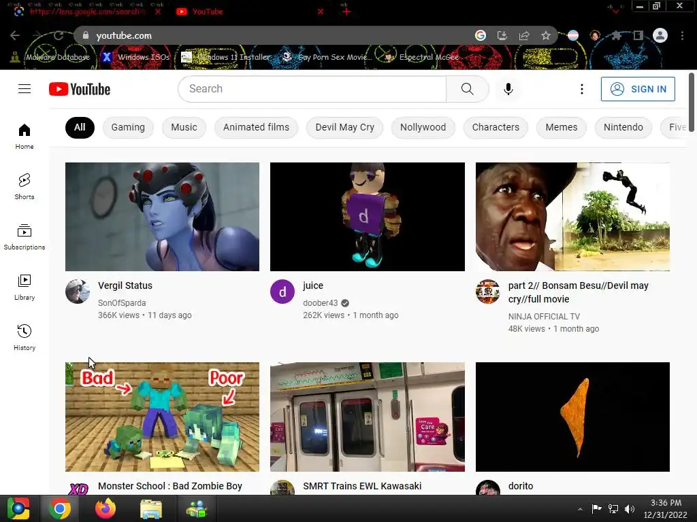Open the Windows 11 Installer bookmark

pyautogui.click(x=226, y=57)
